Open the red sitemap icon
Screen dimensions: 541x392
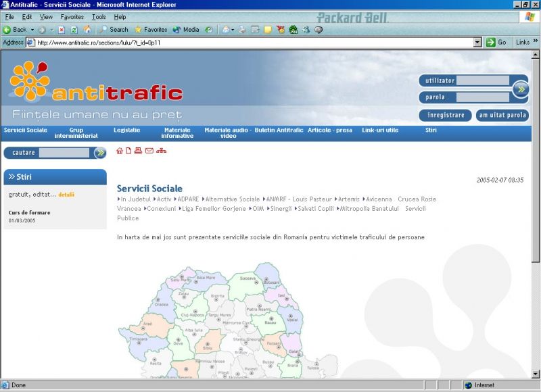161,150
